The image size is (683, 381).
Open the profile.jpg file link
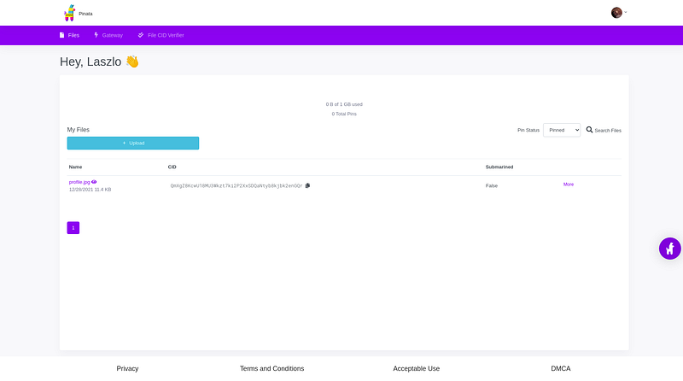coord(79,182)
